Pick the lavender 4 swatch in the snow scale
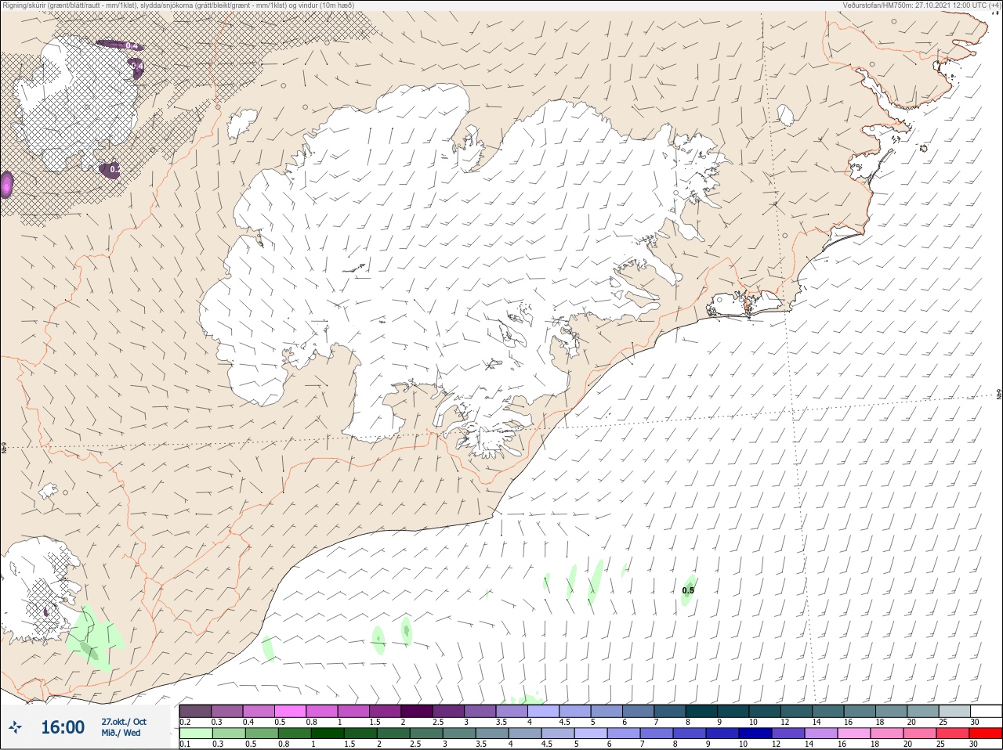1003x750 pixels. tap(543, 711)
